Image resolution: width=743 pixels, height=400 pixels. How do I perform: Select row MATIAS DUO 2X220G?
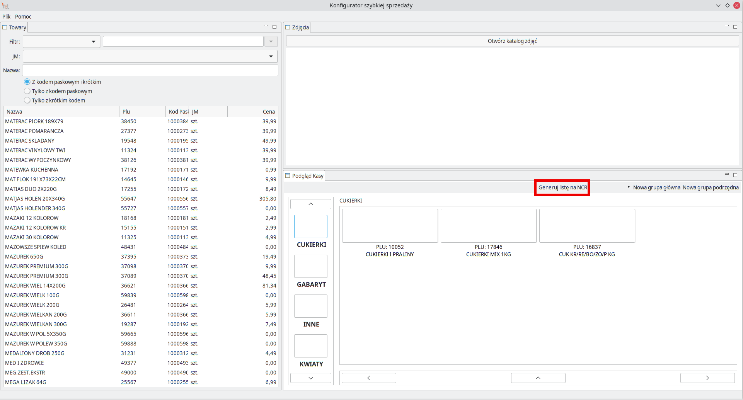pyautogui.click(x=141, y=189)
